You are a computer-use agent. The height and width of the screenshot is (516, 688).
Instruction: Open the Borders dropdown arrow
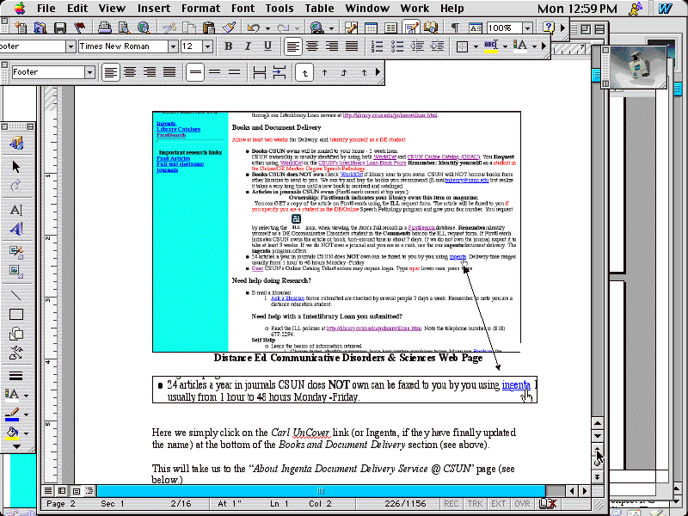[476, 46]
